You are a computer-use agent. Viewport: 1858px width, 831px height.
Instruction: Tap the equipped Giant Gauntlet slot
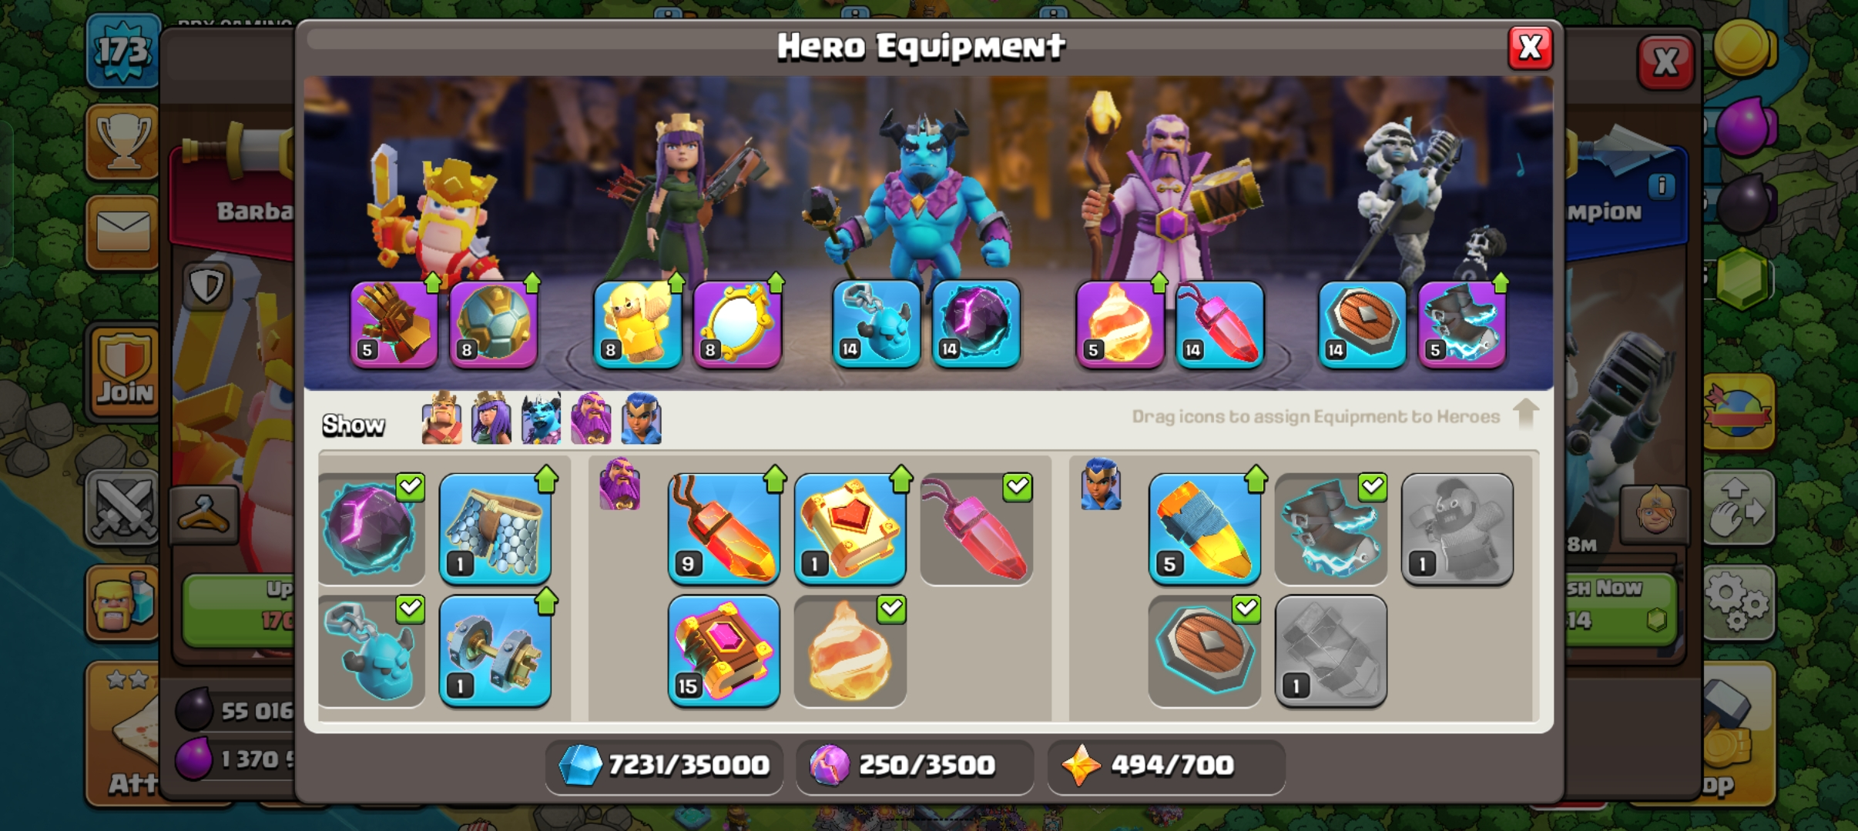[394, 324]
